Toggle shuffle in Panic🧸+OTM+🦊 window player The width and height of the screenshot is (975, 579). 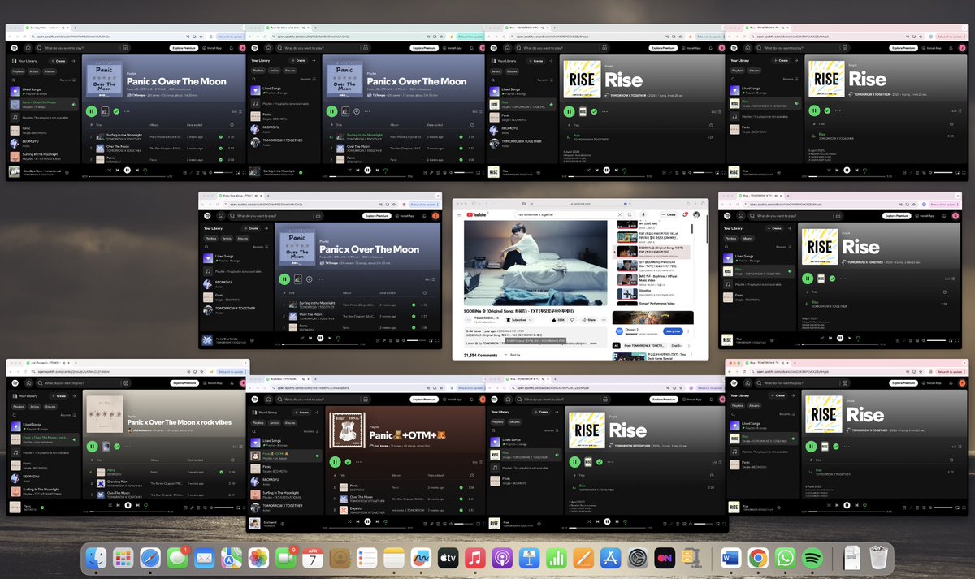coord(349,521)
